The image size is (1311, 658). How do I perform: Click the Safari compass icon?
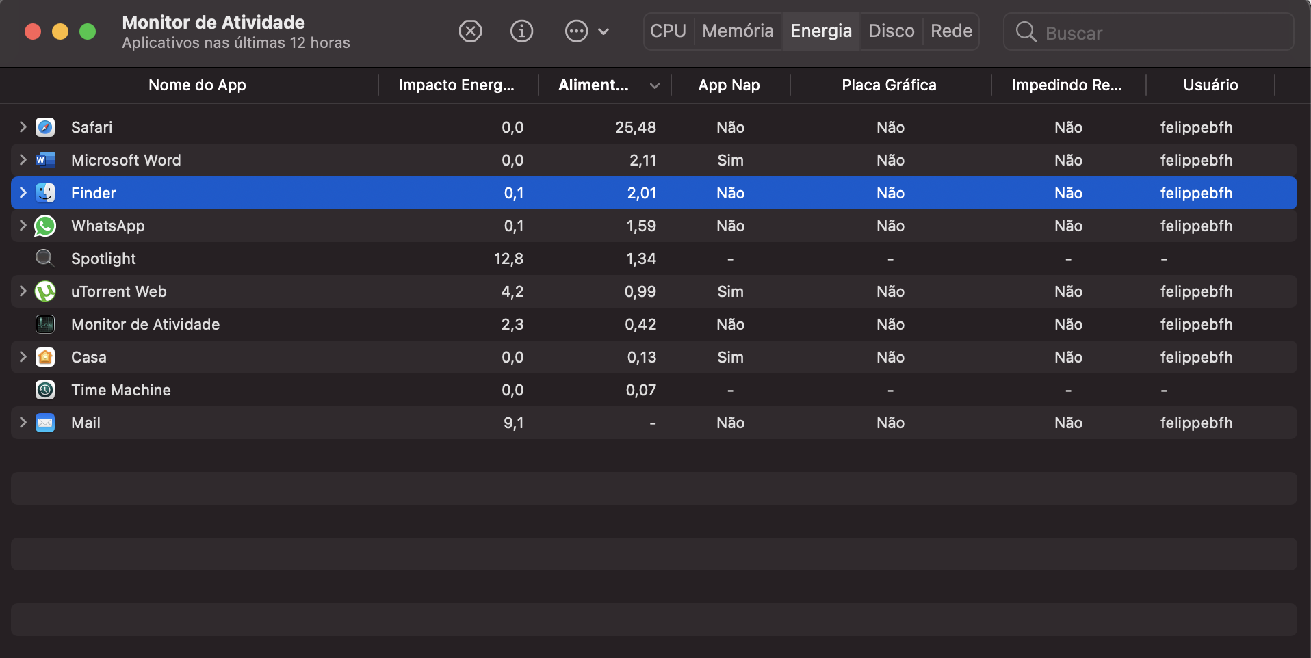coord(45,127)
